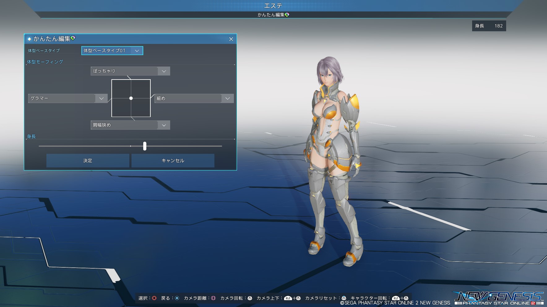Viewport: 547px width, 307px height.
Task: Click the カメラリセット R3 stick icon
Action: pos(344,298)
